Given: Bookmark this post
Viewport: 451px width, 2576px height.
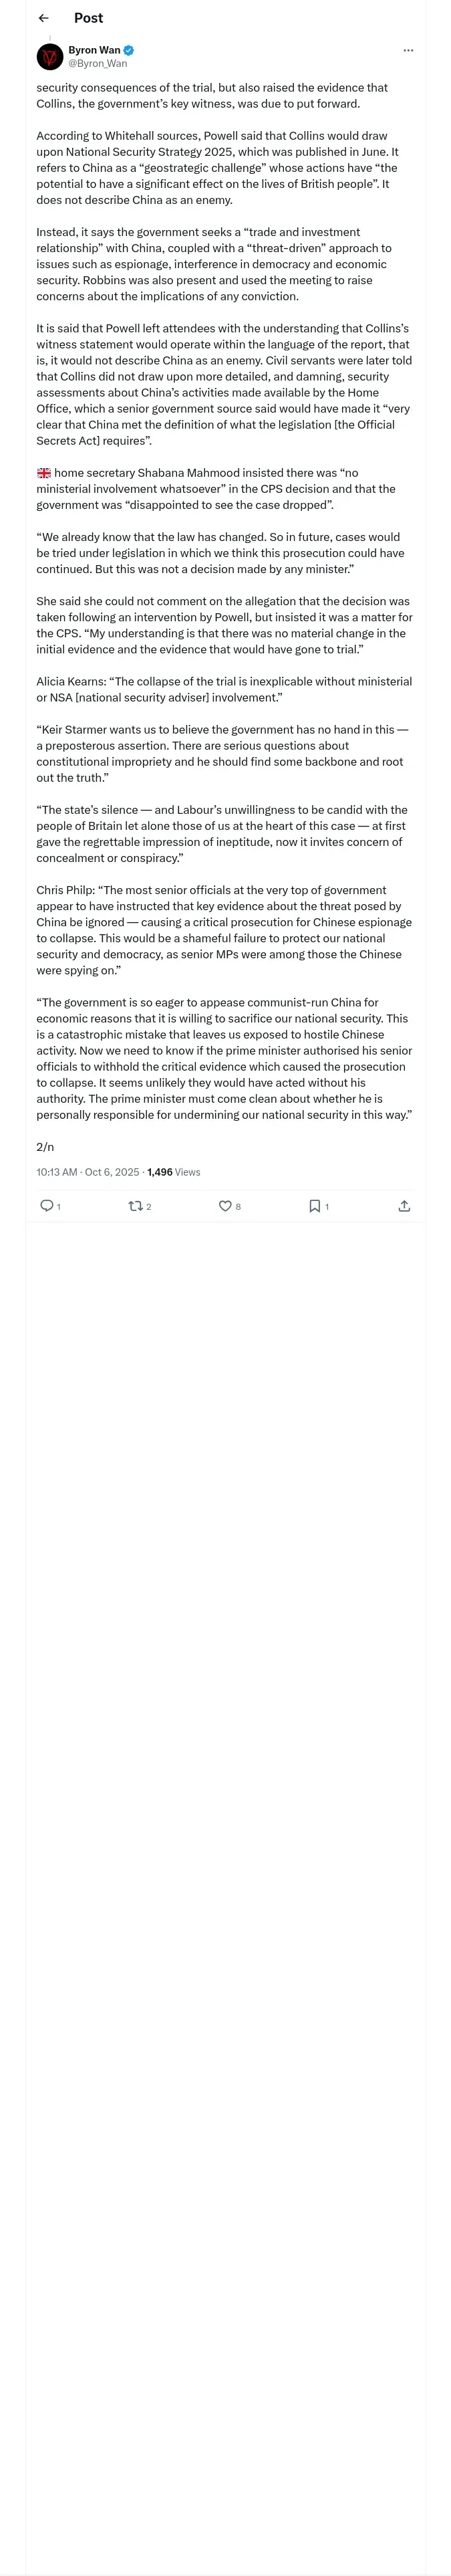Looking at the screenshot, I should click(314, 1205).
